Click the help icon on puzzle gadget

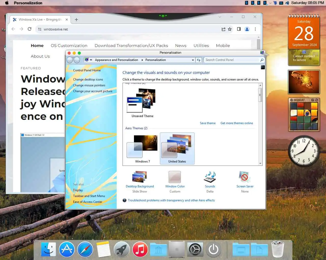click(x=313, y=100)
